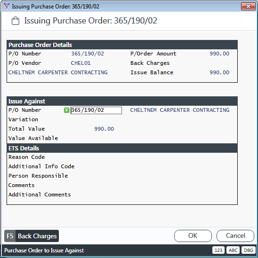Click the CHEL01 vendor code

coord(81,63)
